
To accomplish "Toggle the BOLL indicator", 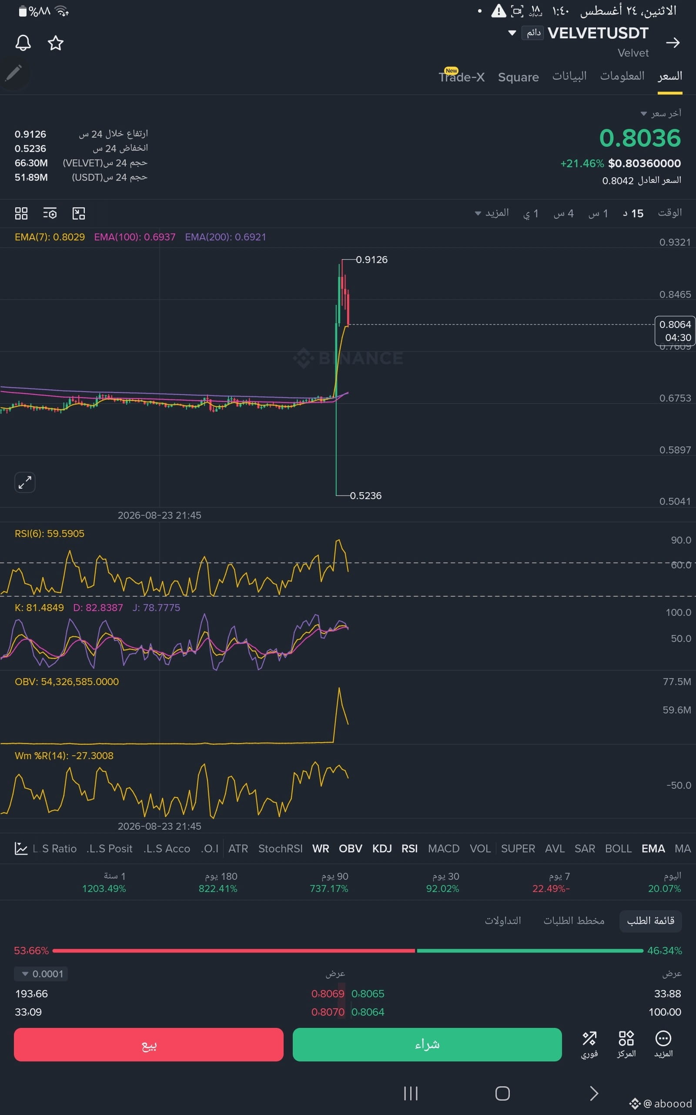I will click(x=618, y=848).
